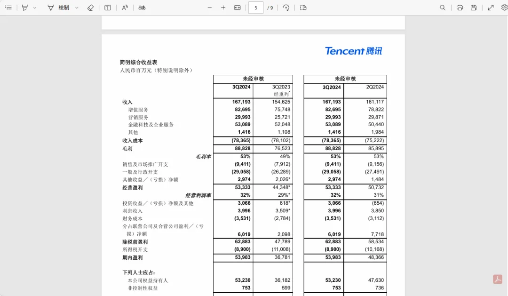This screenshot has width=508, height=296.
Task: Rotate the current page
Action: [286, 8]
